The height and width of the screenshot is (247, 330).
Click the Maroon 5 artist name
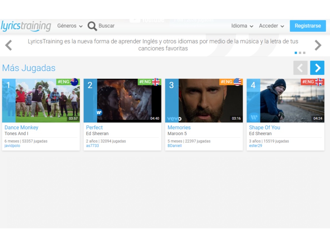point(177,134)
